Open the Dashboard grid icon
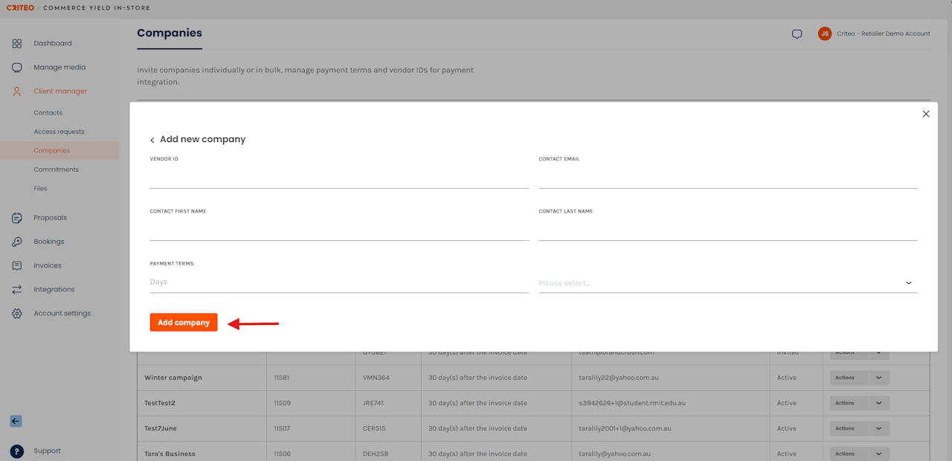The image size is (952, 461). click(x=16, y=43)
